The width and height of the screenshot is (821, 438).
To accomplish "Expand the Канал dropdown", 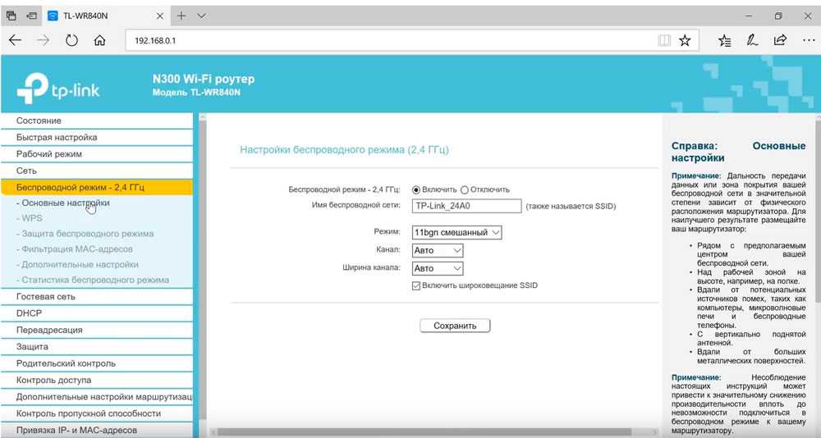I will (x=438, y=250).
